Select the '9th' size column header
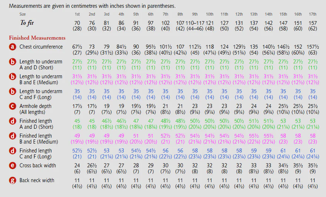The width and height of the screenshot is (326, 197). [195, 14]
